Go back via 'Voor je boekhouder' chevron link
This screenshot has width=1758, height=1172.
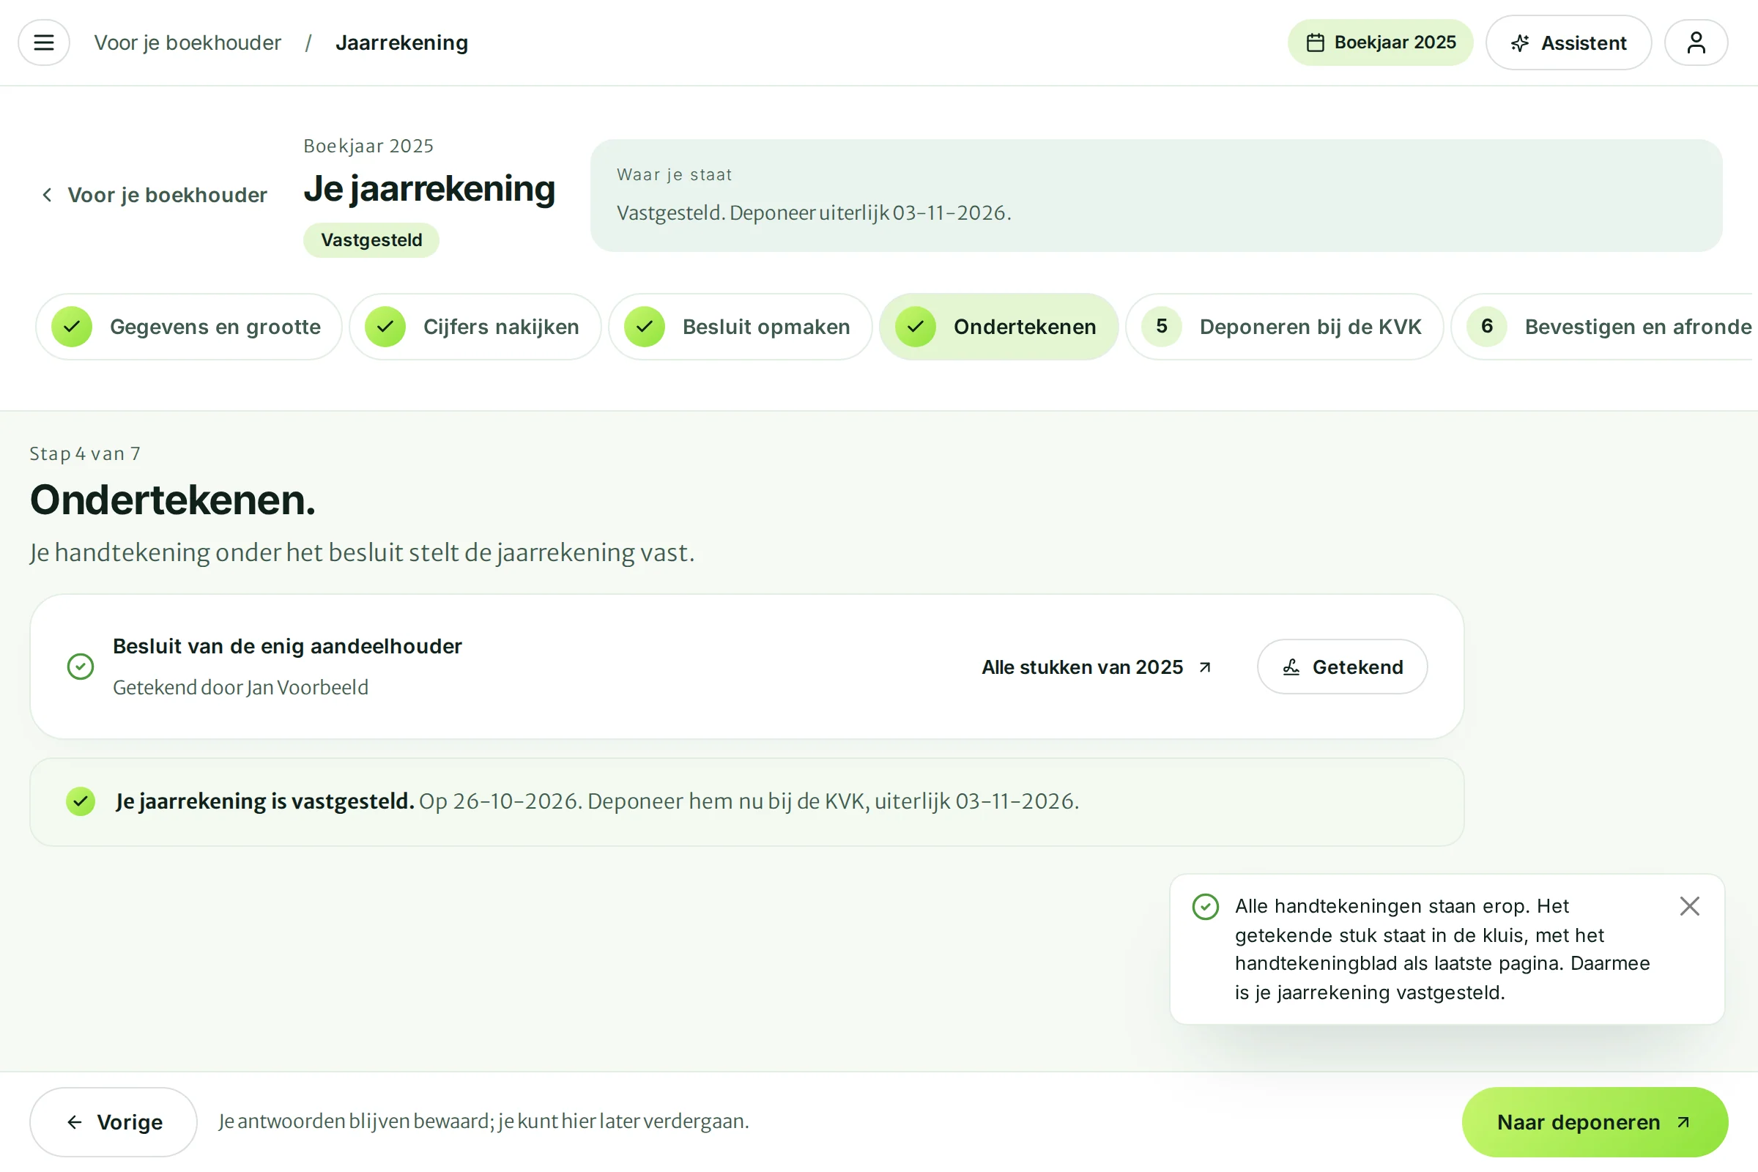pyautogui.click(x=153, y=195)
